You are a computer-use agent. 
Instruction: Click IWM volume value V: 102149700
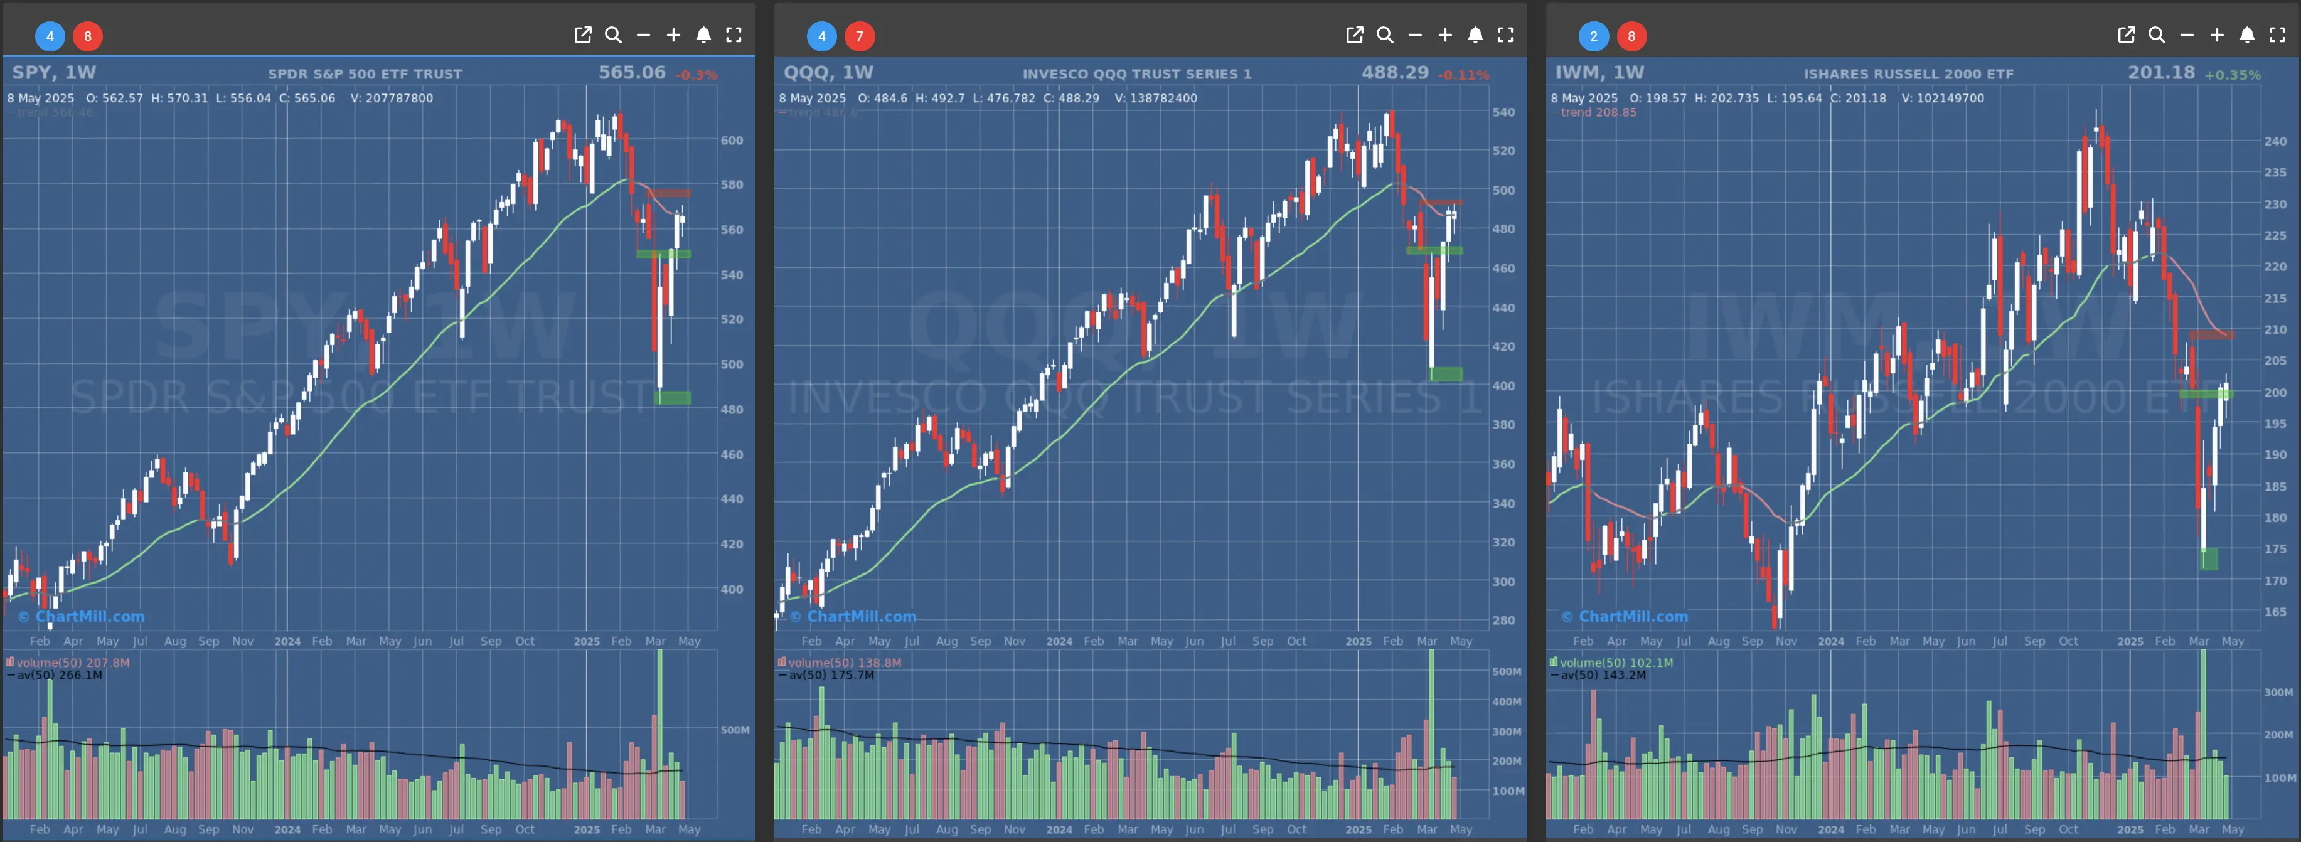[x=1943, y=99]
